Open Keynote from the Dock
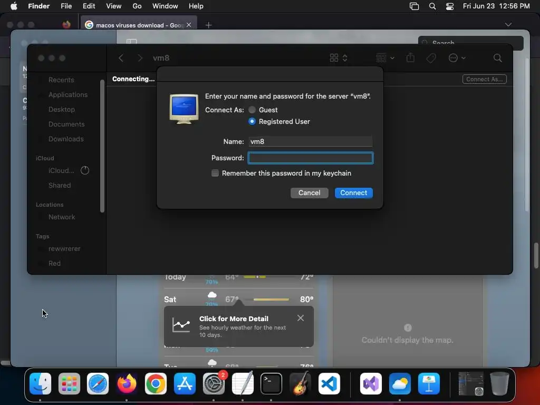Image resolution: width=540 pixels, height=405 pixels. (428, 384)
